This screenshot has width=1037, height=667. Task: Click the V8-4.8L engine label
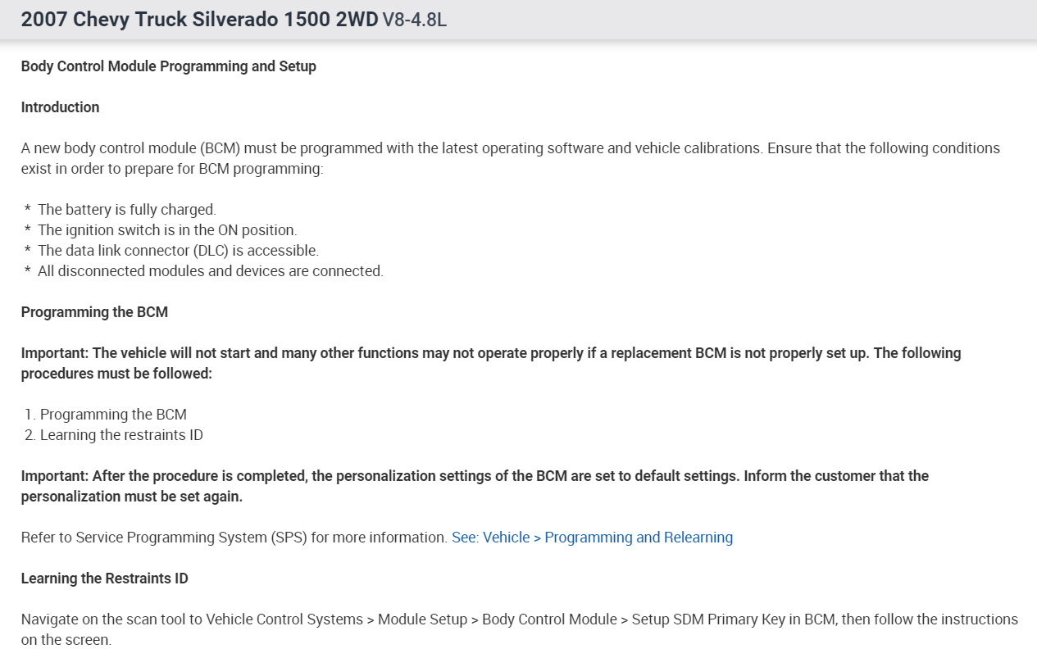coord(415,20)
